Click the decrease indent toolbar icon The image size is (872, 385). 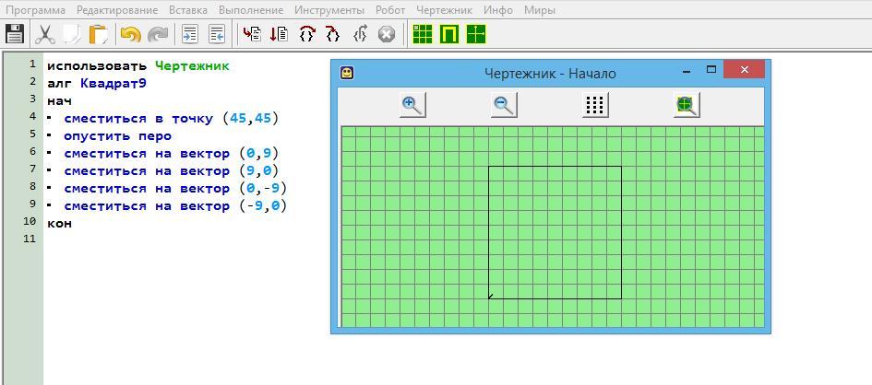[x=217, y=34]
